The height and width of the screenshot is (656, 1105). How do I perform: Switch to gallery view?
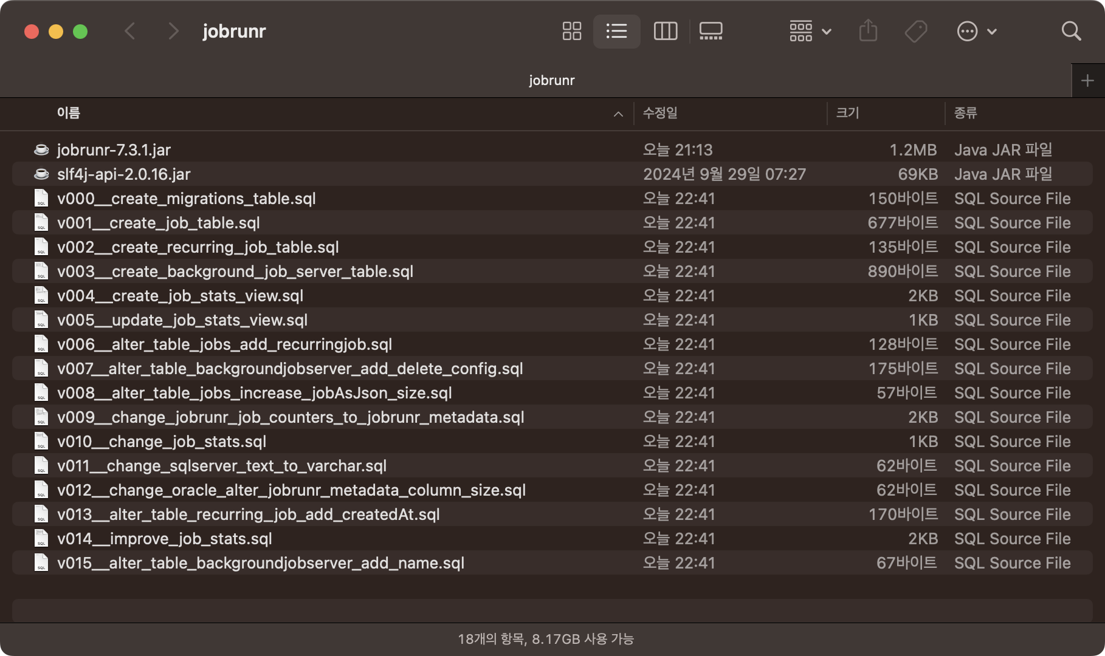click(711, 31)
